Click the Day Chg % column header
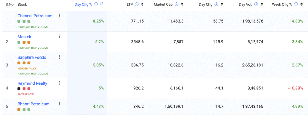The height and width of the screenshot is (115, 308). tap(83, 5)
